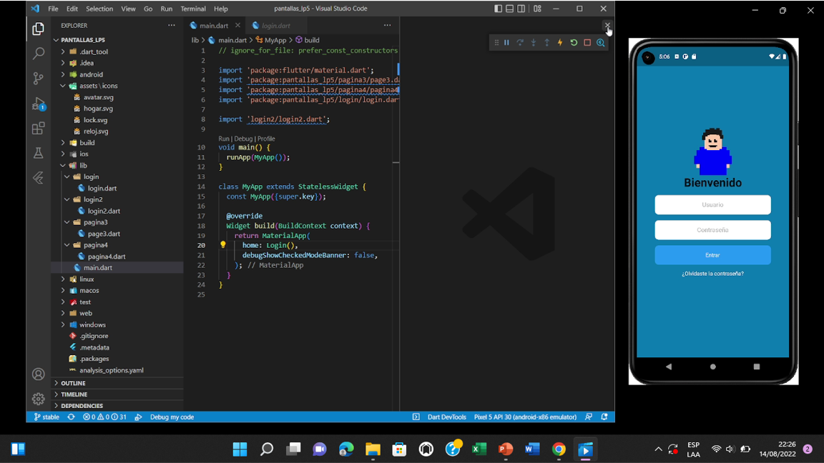The height and width of the screenshot is (463, 824).
Task: Open Explorer more actions ellipsis
Action: [x=172, y=25]
